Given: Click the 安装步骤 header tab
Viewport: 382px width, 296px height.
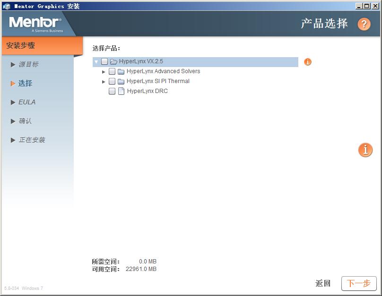Looking at the screenshot, I should click(42, 46).
